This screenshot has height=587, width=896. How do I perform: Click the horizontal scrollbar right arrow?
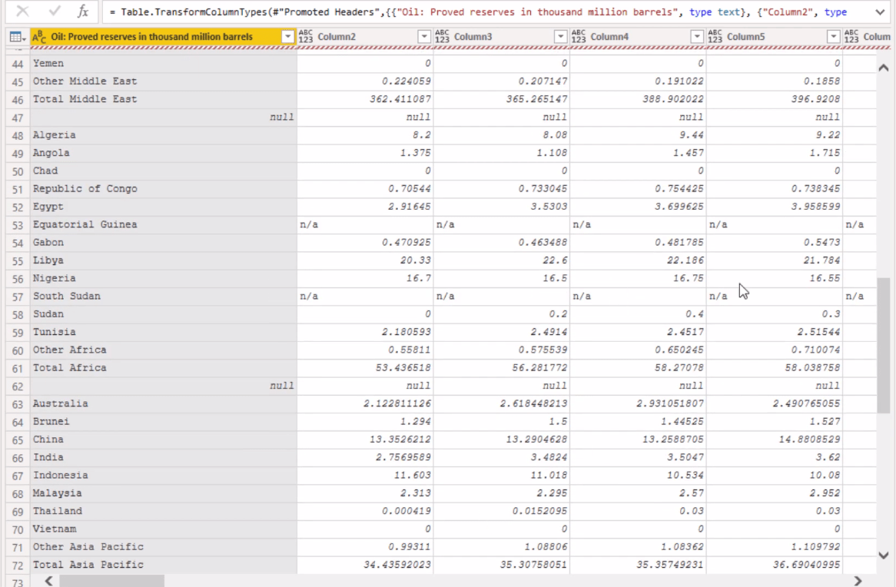[858, 581]
